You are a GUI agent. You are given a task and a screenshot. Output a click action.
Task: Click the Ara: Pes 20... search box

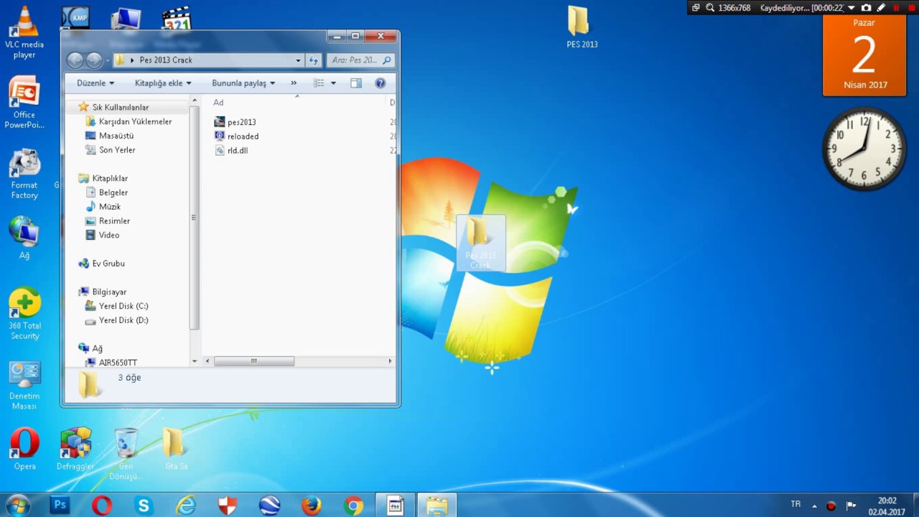(x=360, y=60)
